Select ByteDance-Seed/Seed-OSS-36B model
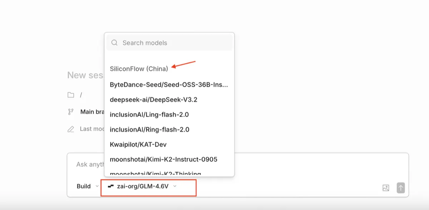Viewport: 429px width, 210px height. coord(169,85)
